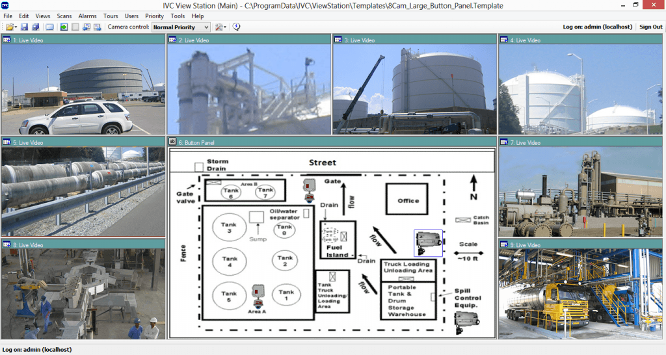666x355 pixels.
Task: Select the highlighted camera icon right of Fuel Island
Action: tap(429, 243)
